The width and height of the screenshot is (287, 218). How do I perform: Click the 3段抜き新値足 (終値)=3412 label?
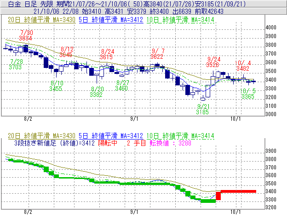(55, 143)
